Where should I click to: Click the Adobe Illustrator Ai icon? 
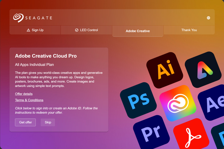(x=165, y=70)
